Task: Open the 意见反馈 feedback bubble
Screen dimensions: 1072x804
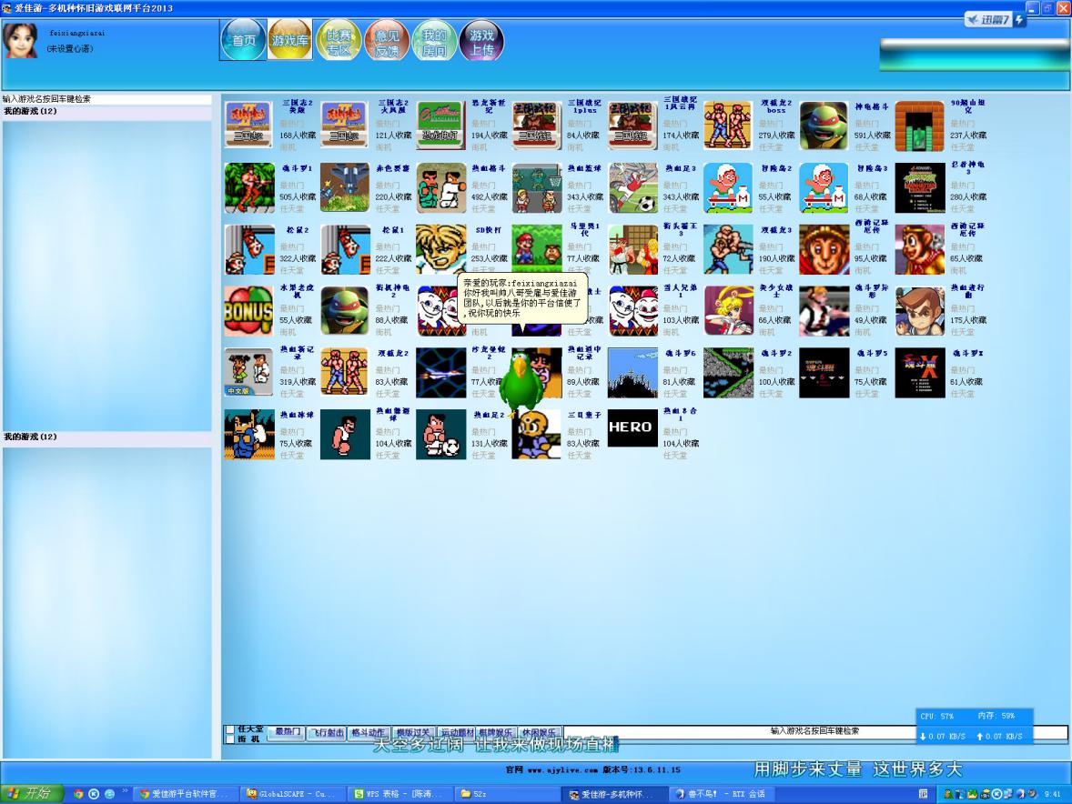Action: tap(386, 40)
